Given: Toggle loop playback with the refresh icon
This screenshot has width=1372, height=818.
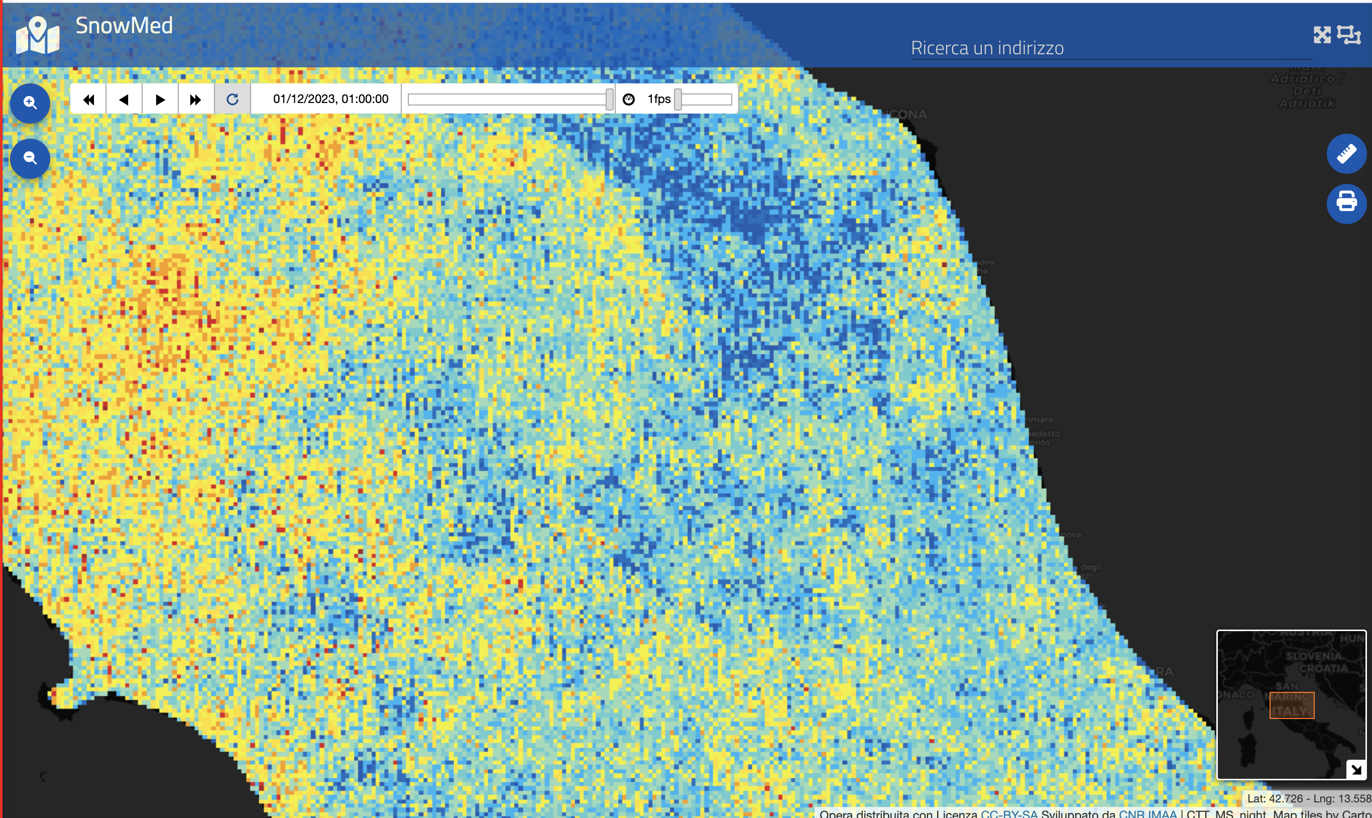Looking at the screenshot, I should 232,98.
